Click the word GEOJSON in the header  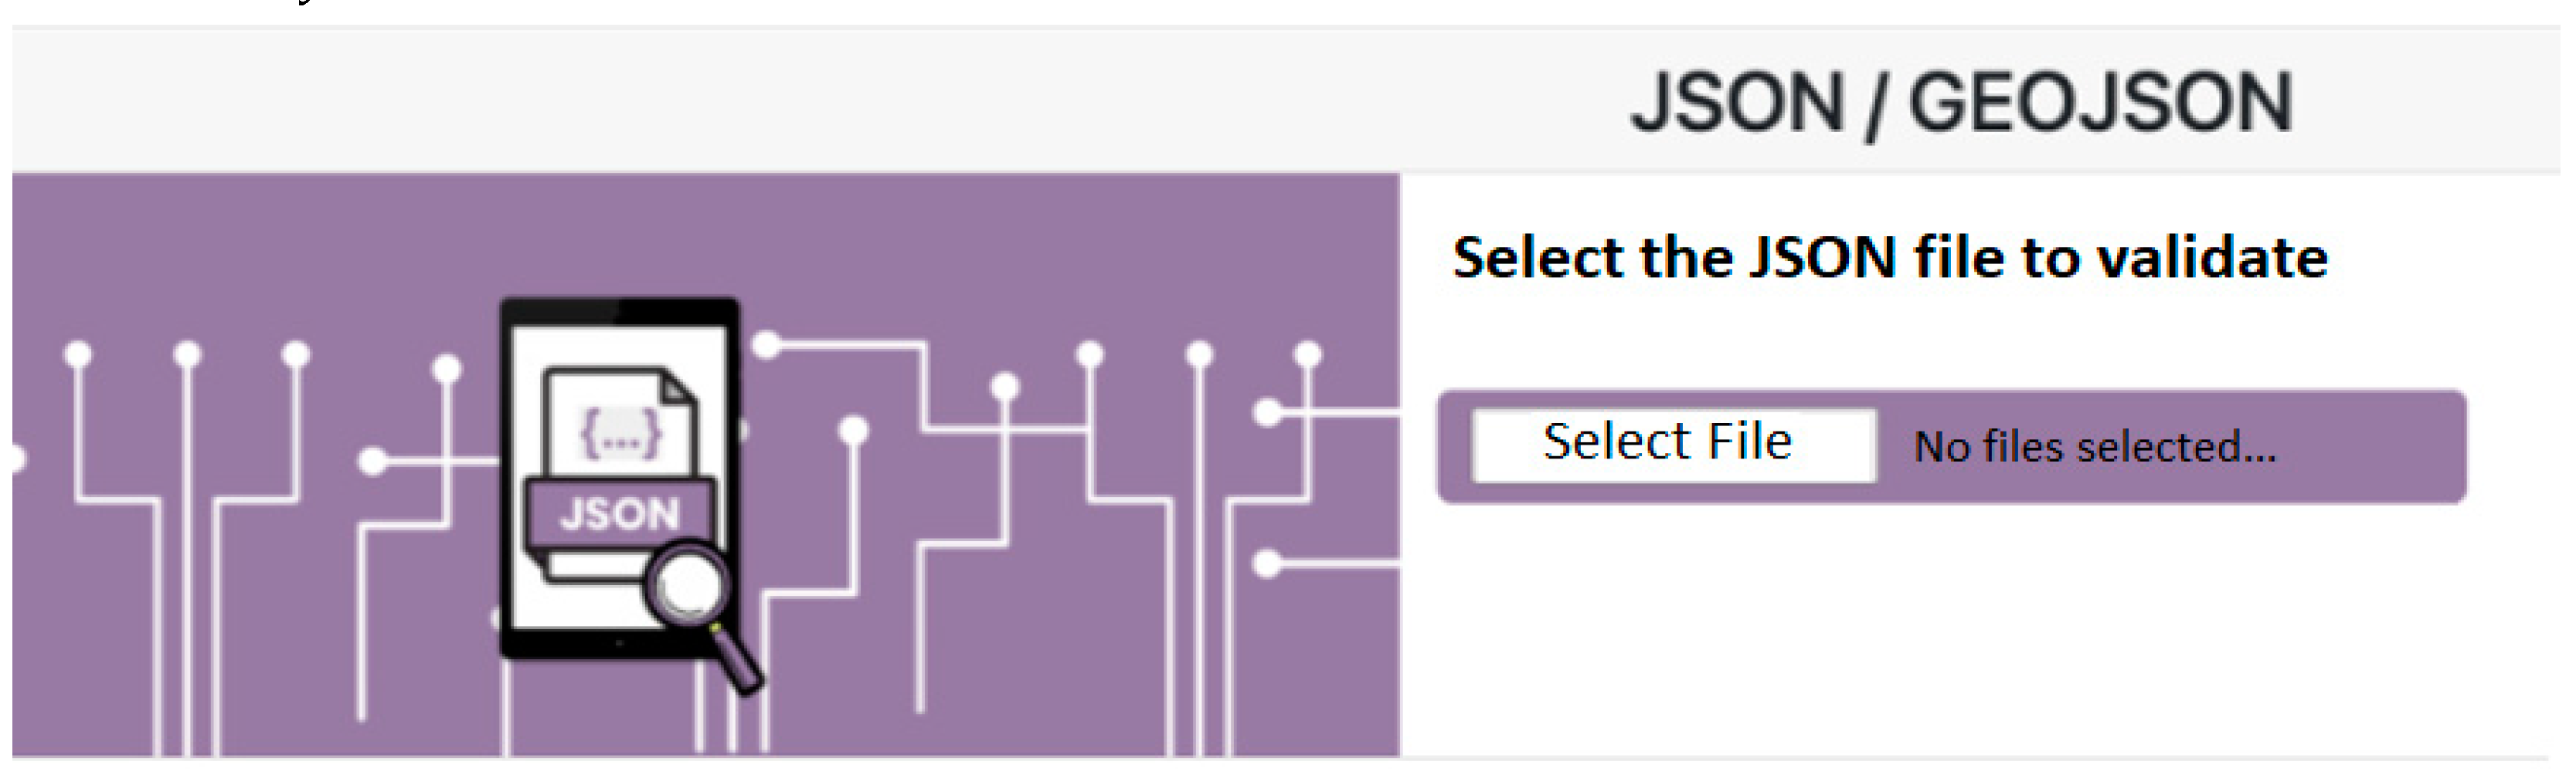pos(2100,103)
